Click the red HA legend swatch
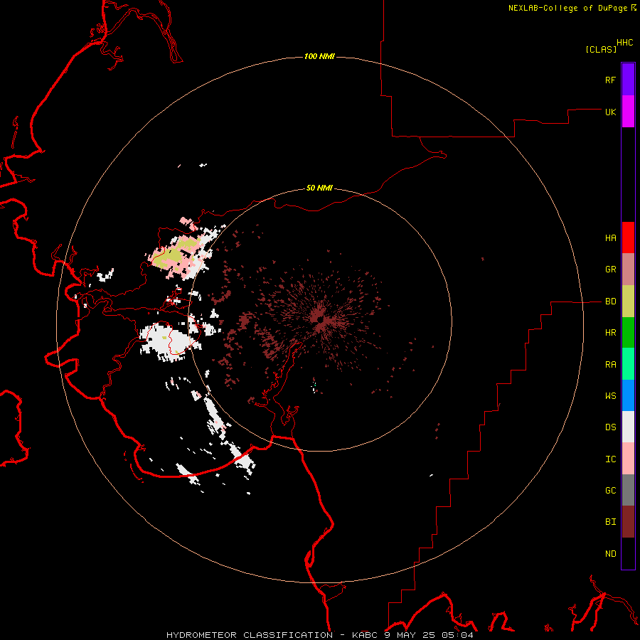Image resolution: width=640 pixels, height=640 pixels. 628,238
